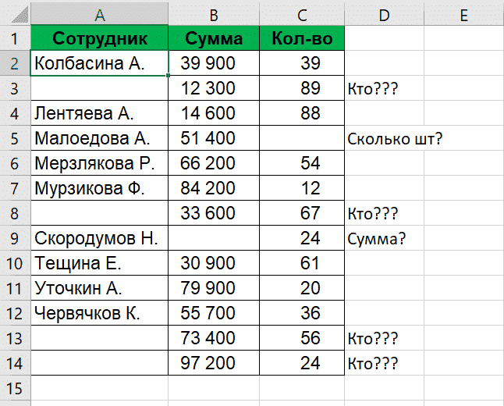Select cell with value 79 900
This screenshot has height=406, width=504.
click(x=214, y=288)
